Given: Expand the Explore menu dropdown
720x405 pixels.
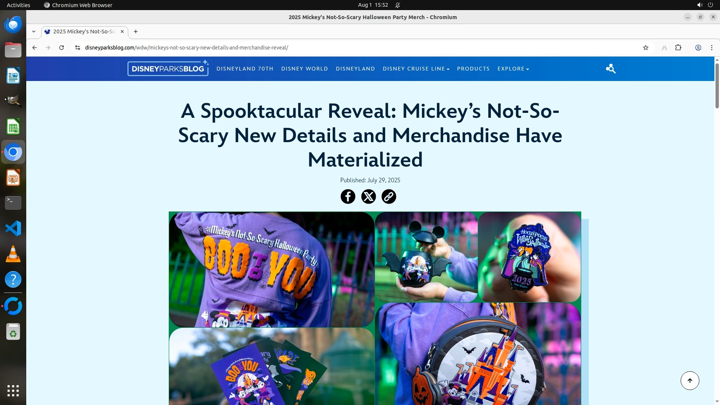Looking at the screenshot, I should coord(513,69).
